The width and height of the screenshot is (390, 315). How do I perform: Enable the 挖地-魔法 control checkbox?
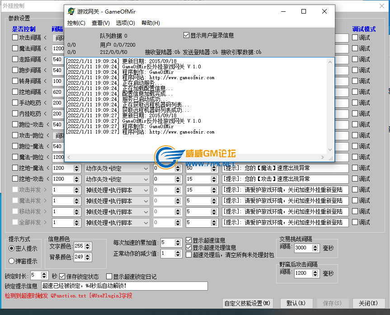(x=15, y=168)
